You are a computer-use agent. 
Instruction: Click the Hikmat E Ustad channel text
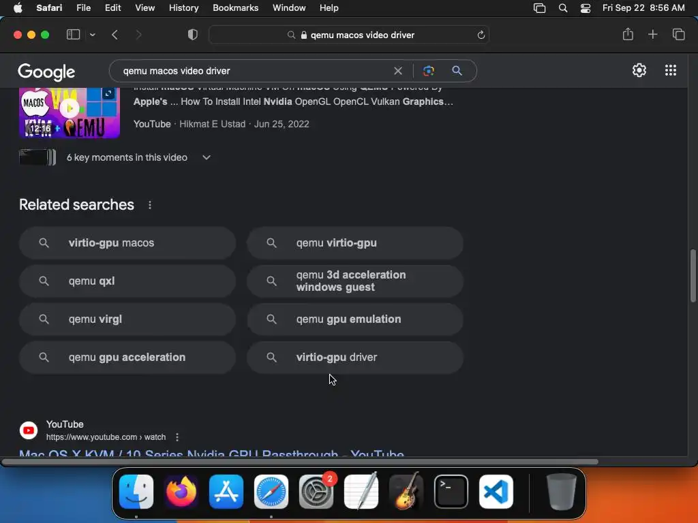point(213,124)
